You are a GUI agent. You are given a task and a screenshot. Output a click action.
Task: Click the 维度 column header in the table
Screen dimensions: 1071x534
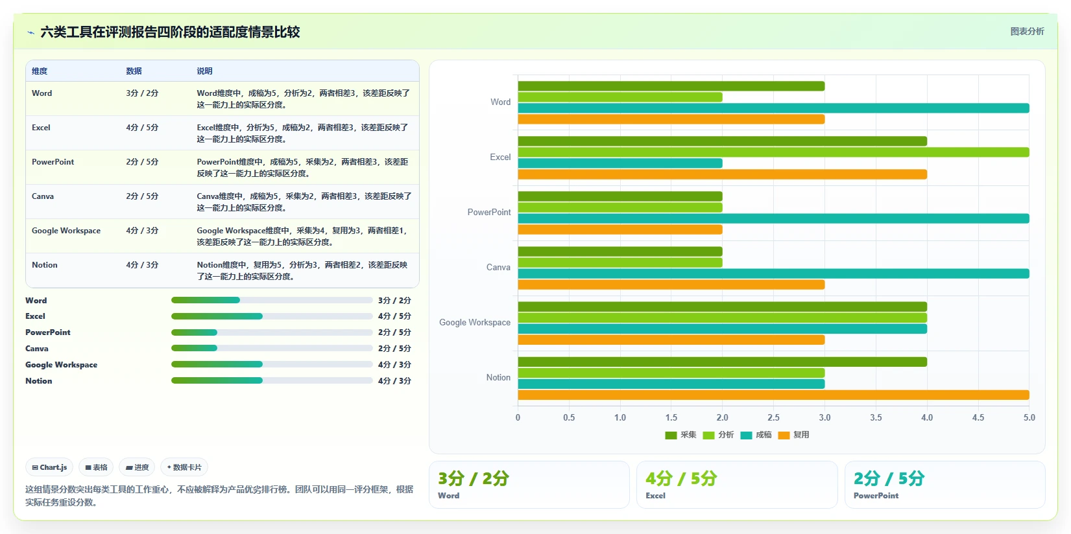click(40, 71)
